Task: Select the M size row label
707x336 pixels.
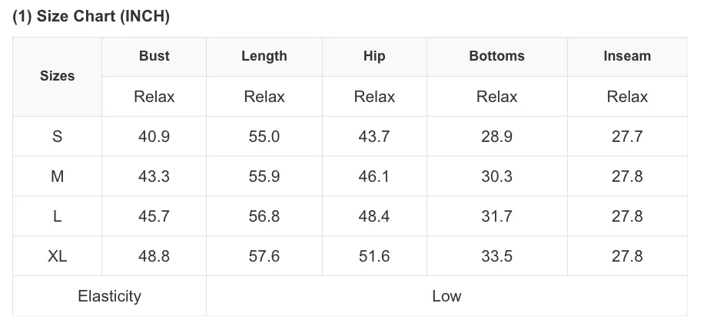Action: 58,176
